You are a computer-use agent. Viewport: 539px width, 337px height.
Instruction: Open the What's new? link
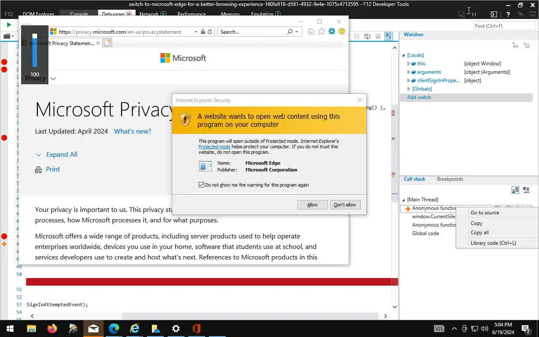(132, 131)
